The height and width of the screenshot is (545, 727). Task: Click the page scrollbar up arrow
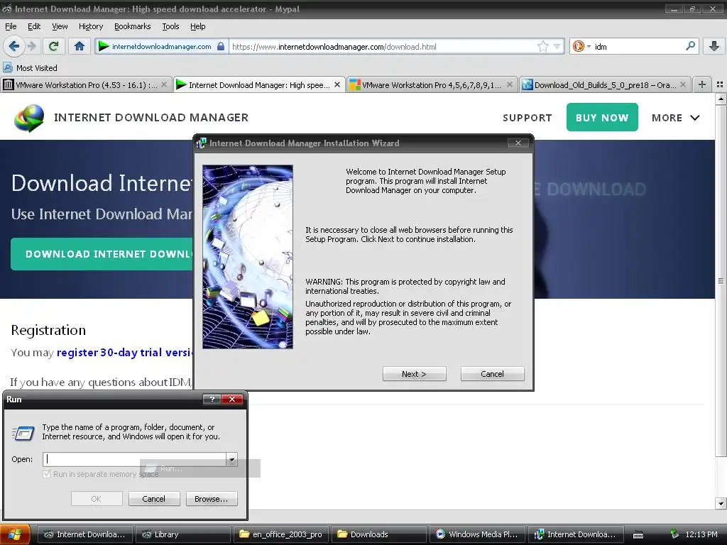coord(721,99)
